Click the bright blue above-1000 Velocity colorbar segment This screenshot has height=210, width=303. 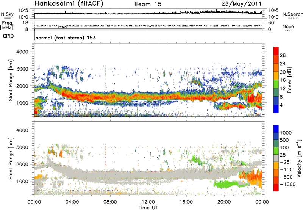276,129
